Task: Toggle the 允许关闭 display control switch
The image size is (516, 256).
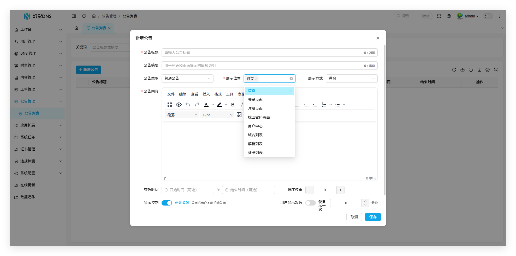Action: pos(167,203)
